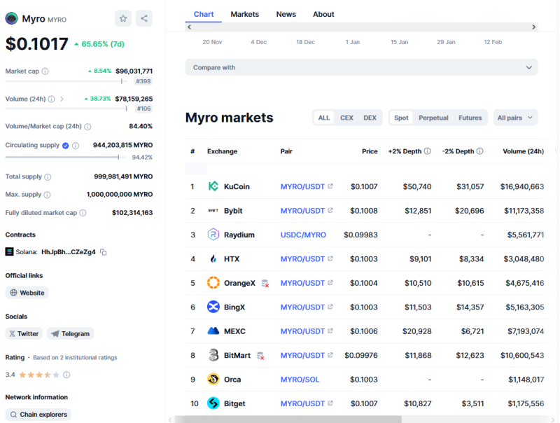Copy the Solana contract address
This screenshot has height=423, width=560.
click(103, 252)
